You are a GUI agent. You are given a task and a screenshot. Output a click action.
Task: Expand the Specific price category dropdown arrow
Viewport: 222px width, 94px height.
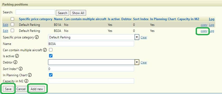(x=137, y=37)
